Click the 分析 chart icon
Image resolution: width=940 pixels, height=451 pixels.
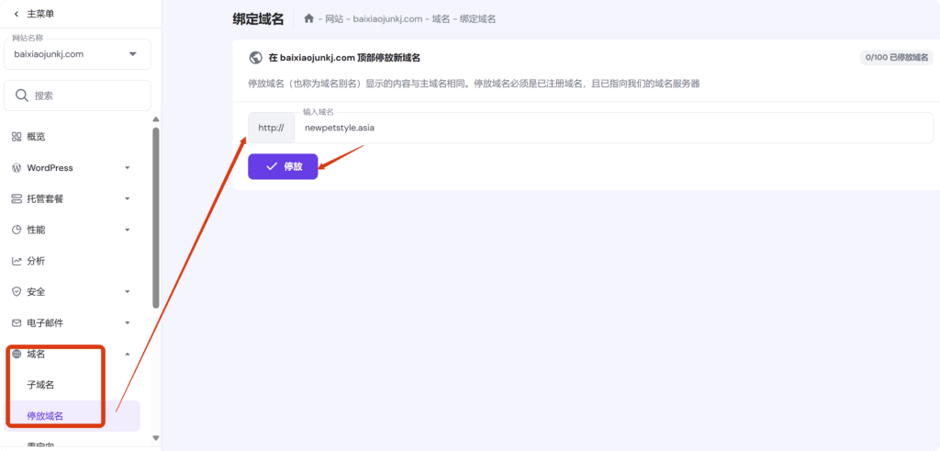pos(17,261)
